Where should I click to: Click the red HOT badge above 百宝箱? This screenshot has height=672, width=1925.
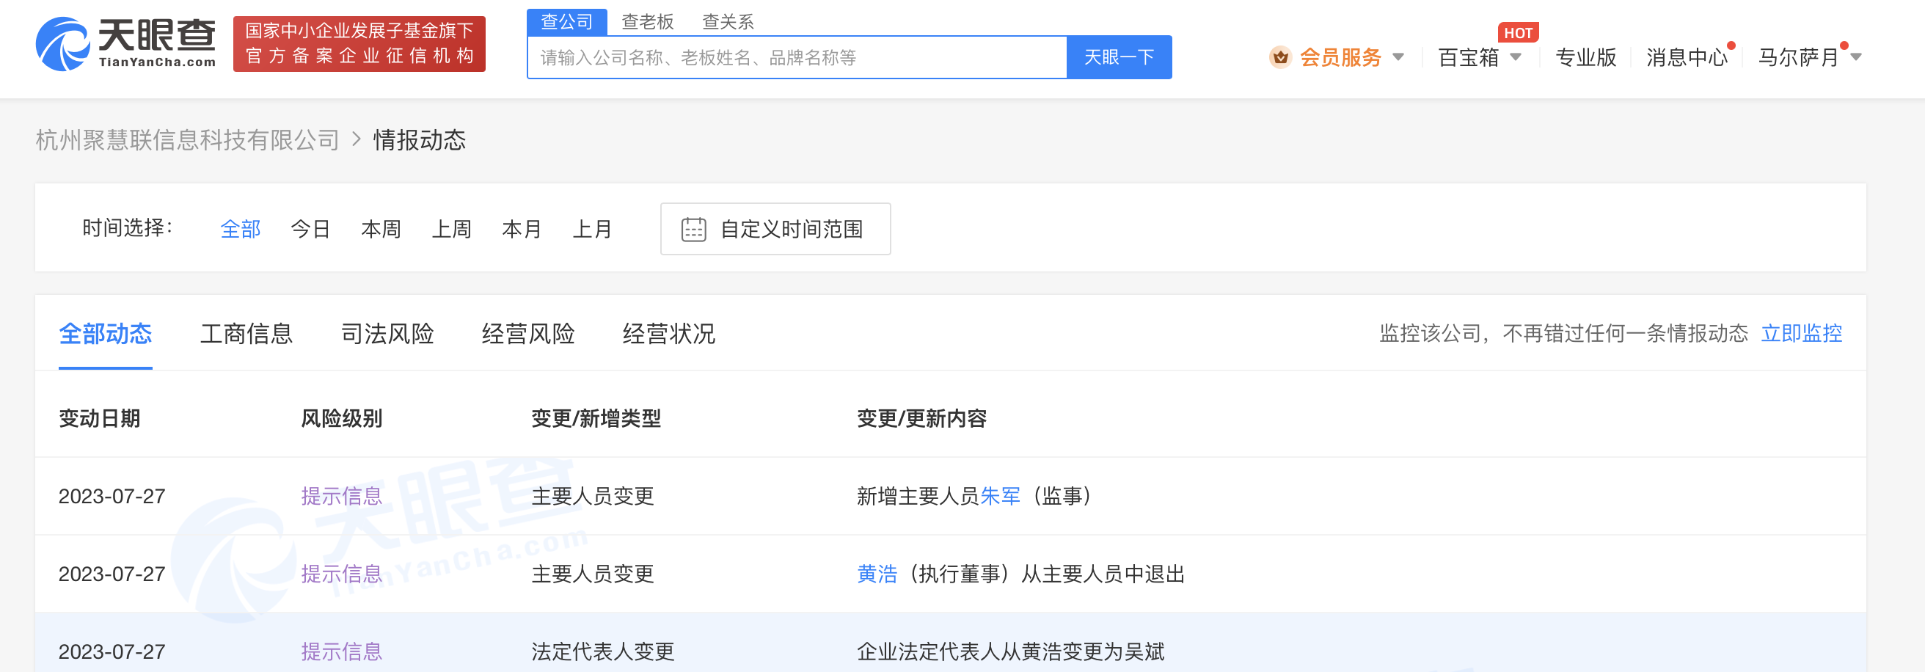[1517, 33]
